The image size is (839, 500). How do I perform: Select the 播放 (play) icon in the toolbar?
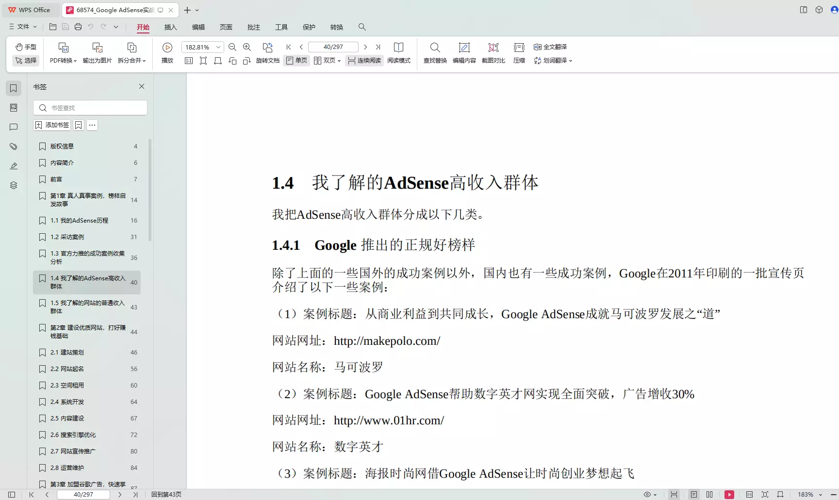[167, 47]
